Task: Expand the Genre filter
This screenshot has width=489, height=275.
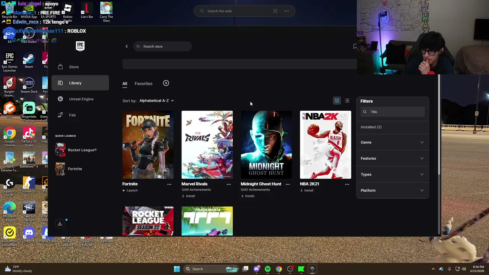Action: point(392,142)
